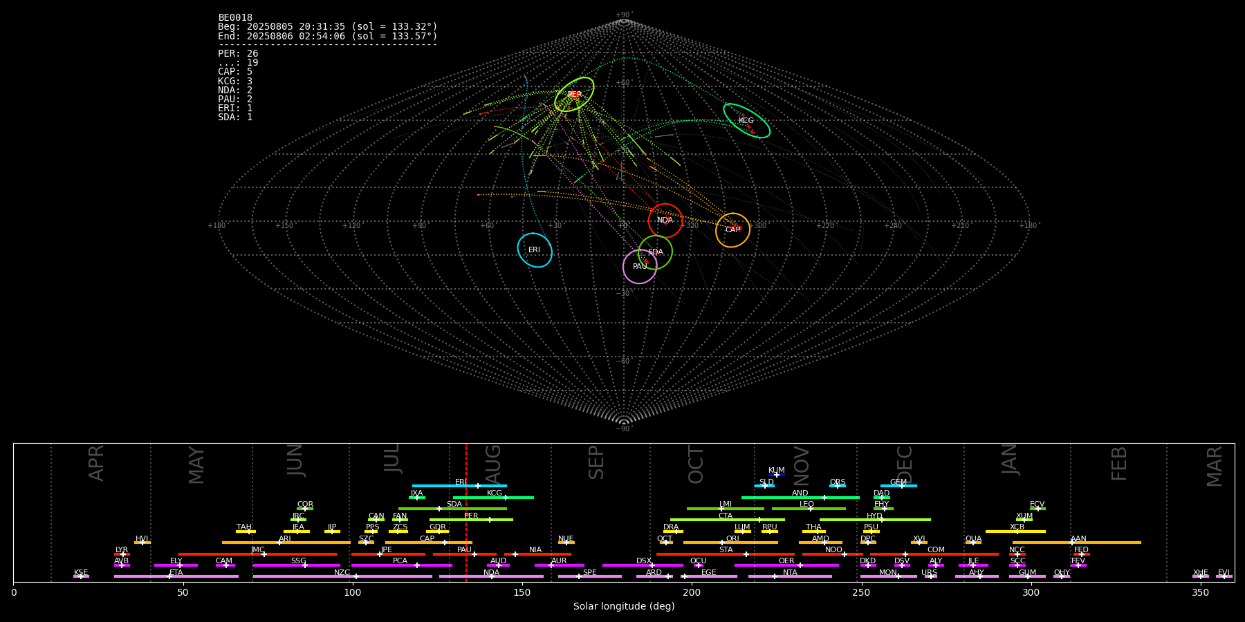Click the AND activity bar in timeline
The height and width of the screenshot is (622, 1245).
point(800,497)
